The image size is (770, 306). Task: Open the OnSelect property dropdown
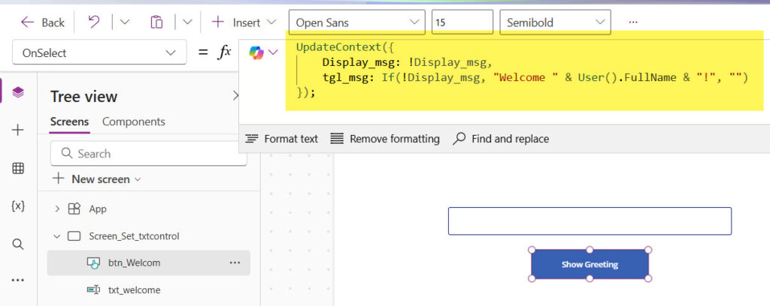[x=99, y=53]
